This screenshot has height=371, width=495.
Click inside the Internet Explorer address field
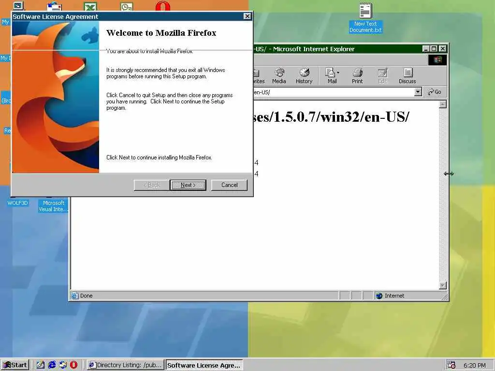coord(334,92)
